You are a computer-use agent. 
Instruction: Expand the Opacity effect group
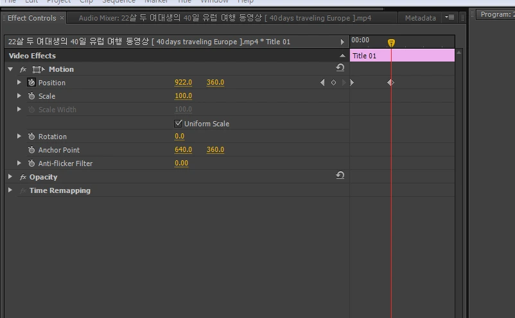tap(10, 177)
